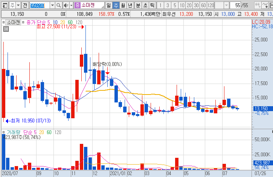
Task: Click the add-candle chart icon
Action: 258,5
